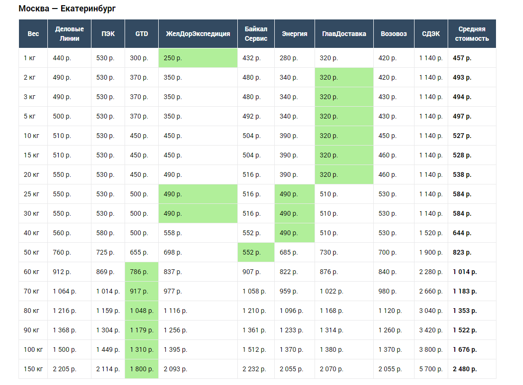This screenshot has height=385, width=523.
Task: Select the 25 кг weight row label
Action: [31, 194]
